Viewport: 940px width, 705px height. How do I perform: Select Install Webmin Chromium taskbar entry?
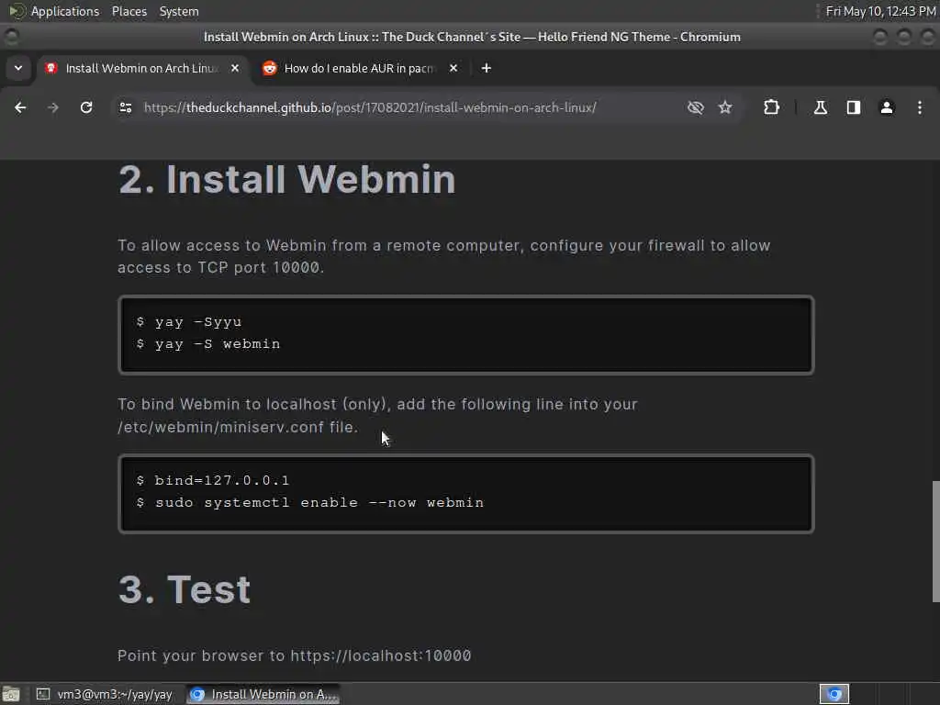pyautogui.click(x=263, y=694)
